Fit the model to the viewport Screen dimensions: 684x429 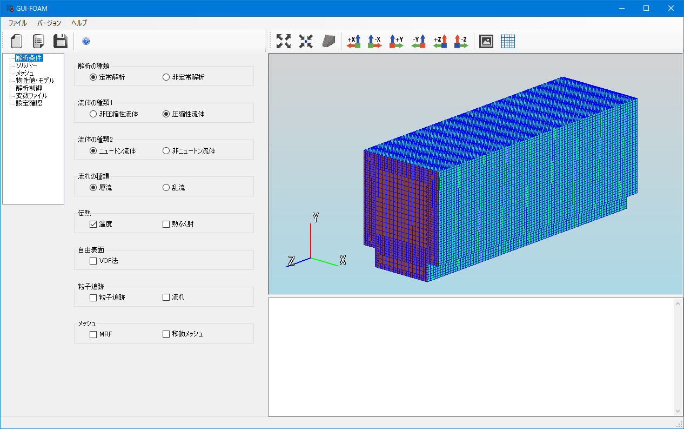pyautogui.click(x=283, y=41)
